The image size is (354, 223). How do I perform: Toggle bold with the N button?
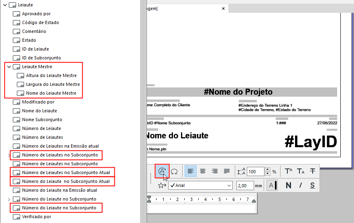(288, 186)
